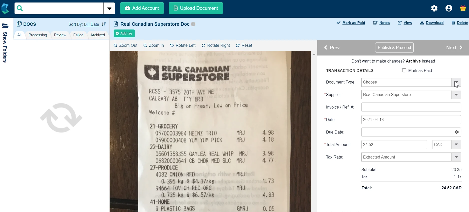This screenshot has height=212, width=469.
Task: Click Publish & Proceed button
Action: coord(394,47)
